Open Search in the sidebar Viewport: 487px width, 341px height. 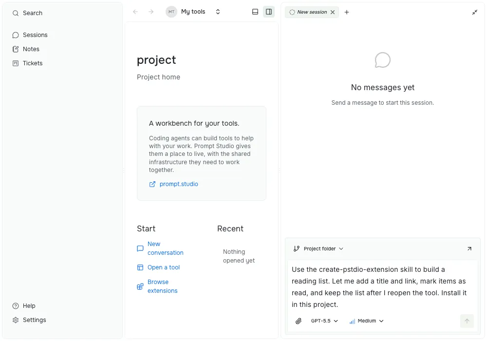(27, 13)
